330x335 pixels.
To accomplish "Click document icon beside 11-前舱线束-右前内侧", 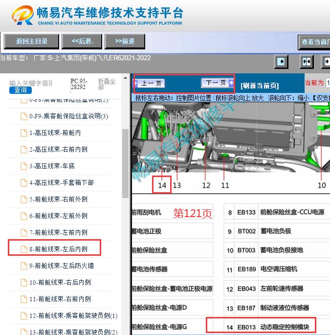I will coord(23,299).
